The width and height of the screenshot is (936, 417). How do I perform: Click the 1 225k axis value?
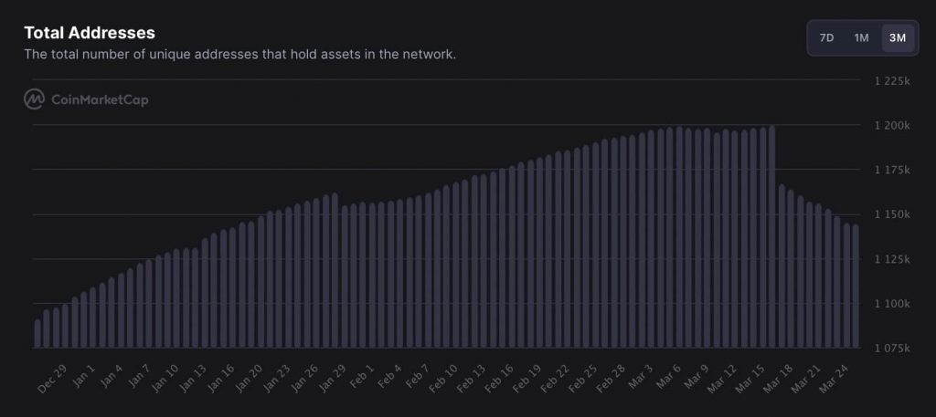click(x=892, y=80)
